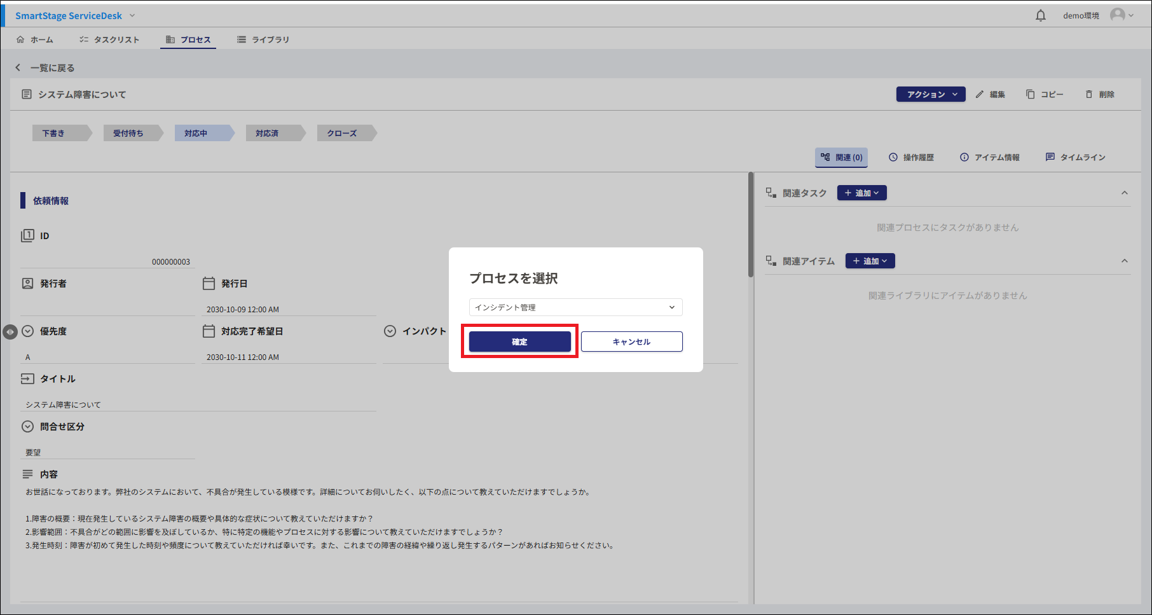
Task: Collapse the related tasks section
Action: click(x=1124, y=193)
